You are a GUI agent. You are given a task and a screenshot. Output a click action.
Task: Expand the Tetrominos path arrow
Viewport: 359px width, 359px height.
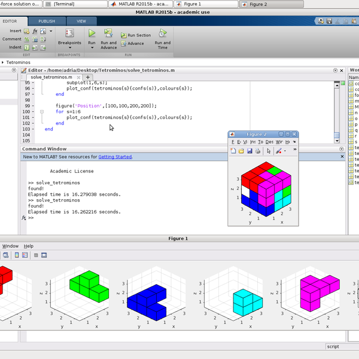[x=2, y=62]
